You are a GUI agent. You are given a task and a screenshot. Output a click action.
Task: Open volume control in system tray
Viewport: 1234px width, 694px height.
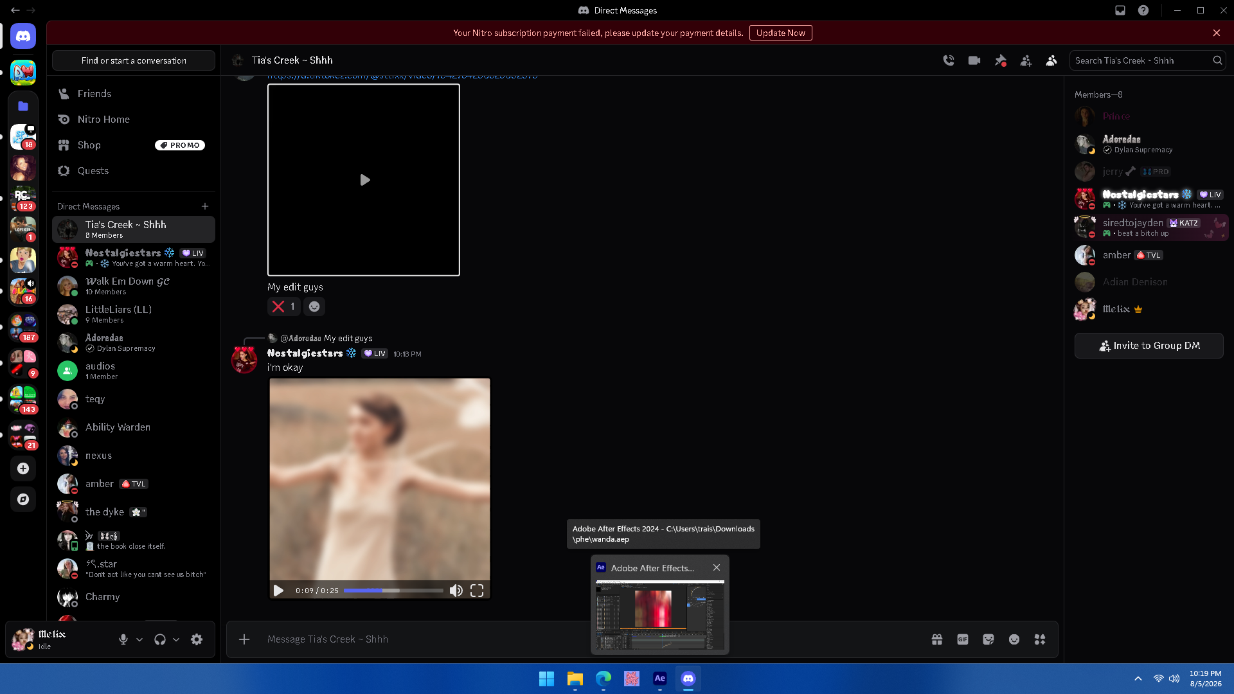pyautogui.click(x=1174, y=679)
